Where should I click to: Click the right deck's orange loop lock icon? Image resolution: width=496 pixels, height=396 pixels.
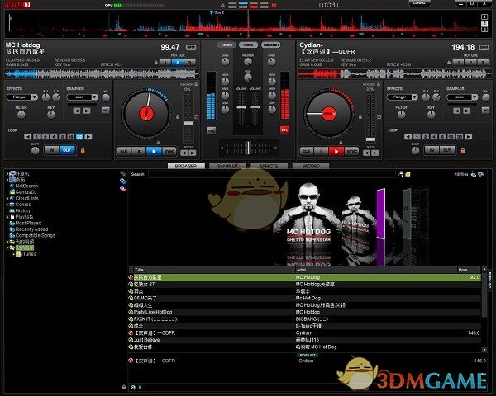(x=463, y=151)
